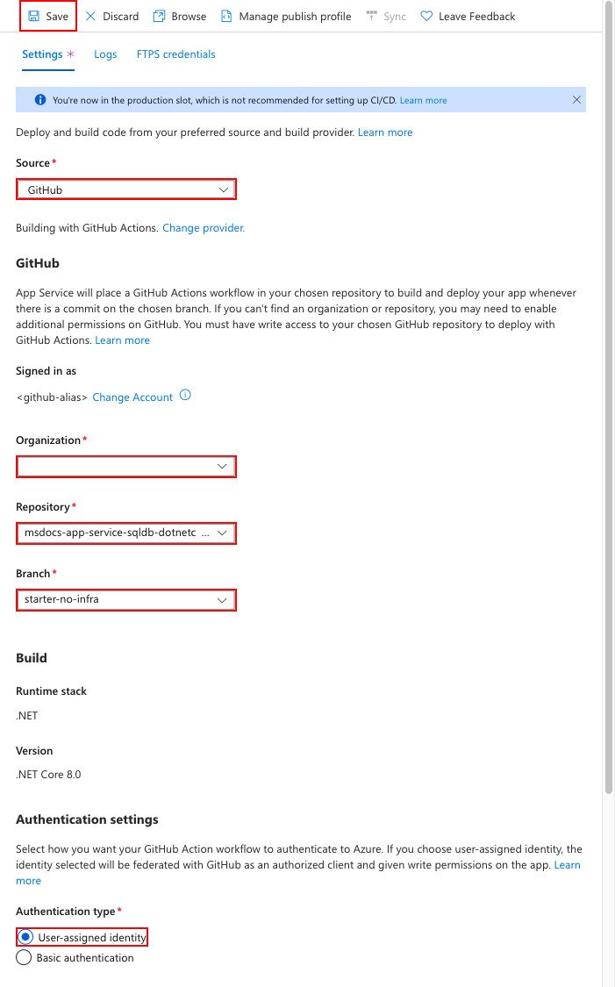The image size is (615, 987).
Task: Open the Source GitHub dropdown
Action: (126, 190)
